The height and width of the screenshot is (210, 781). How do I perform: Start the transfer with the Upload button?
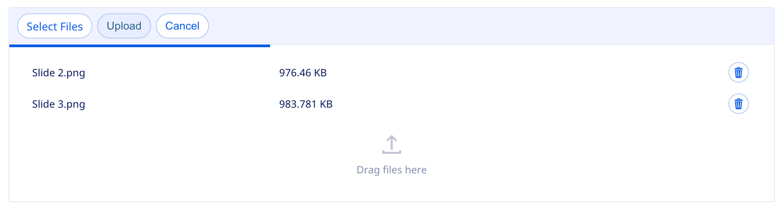click(x=124, y=26)
